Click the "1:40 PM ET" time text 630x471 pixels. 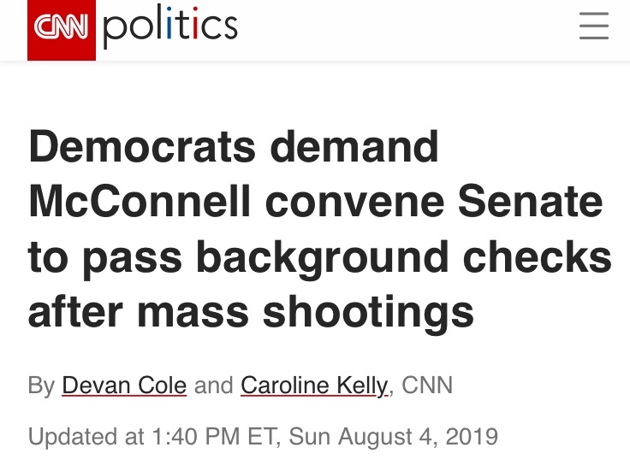(215, 437)
